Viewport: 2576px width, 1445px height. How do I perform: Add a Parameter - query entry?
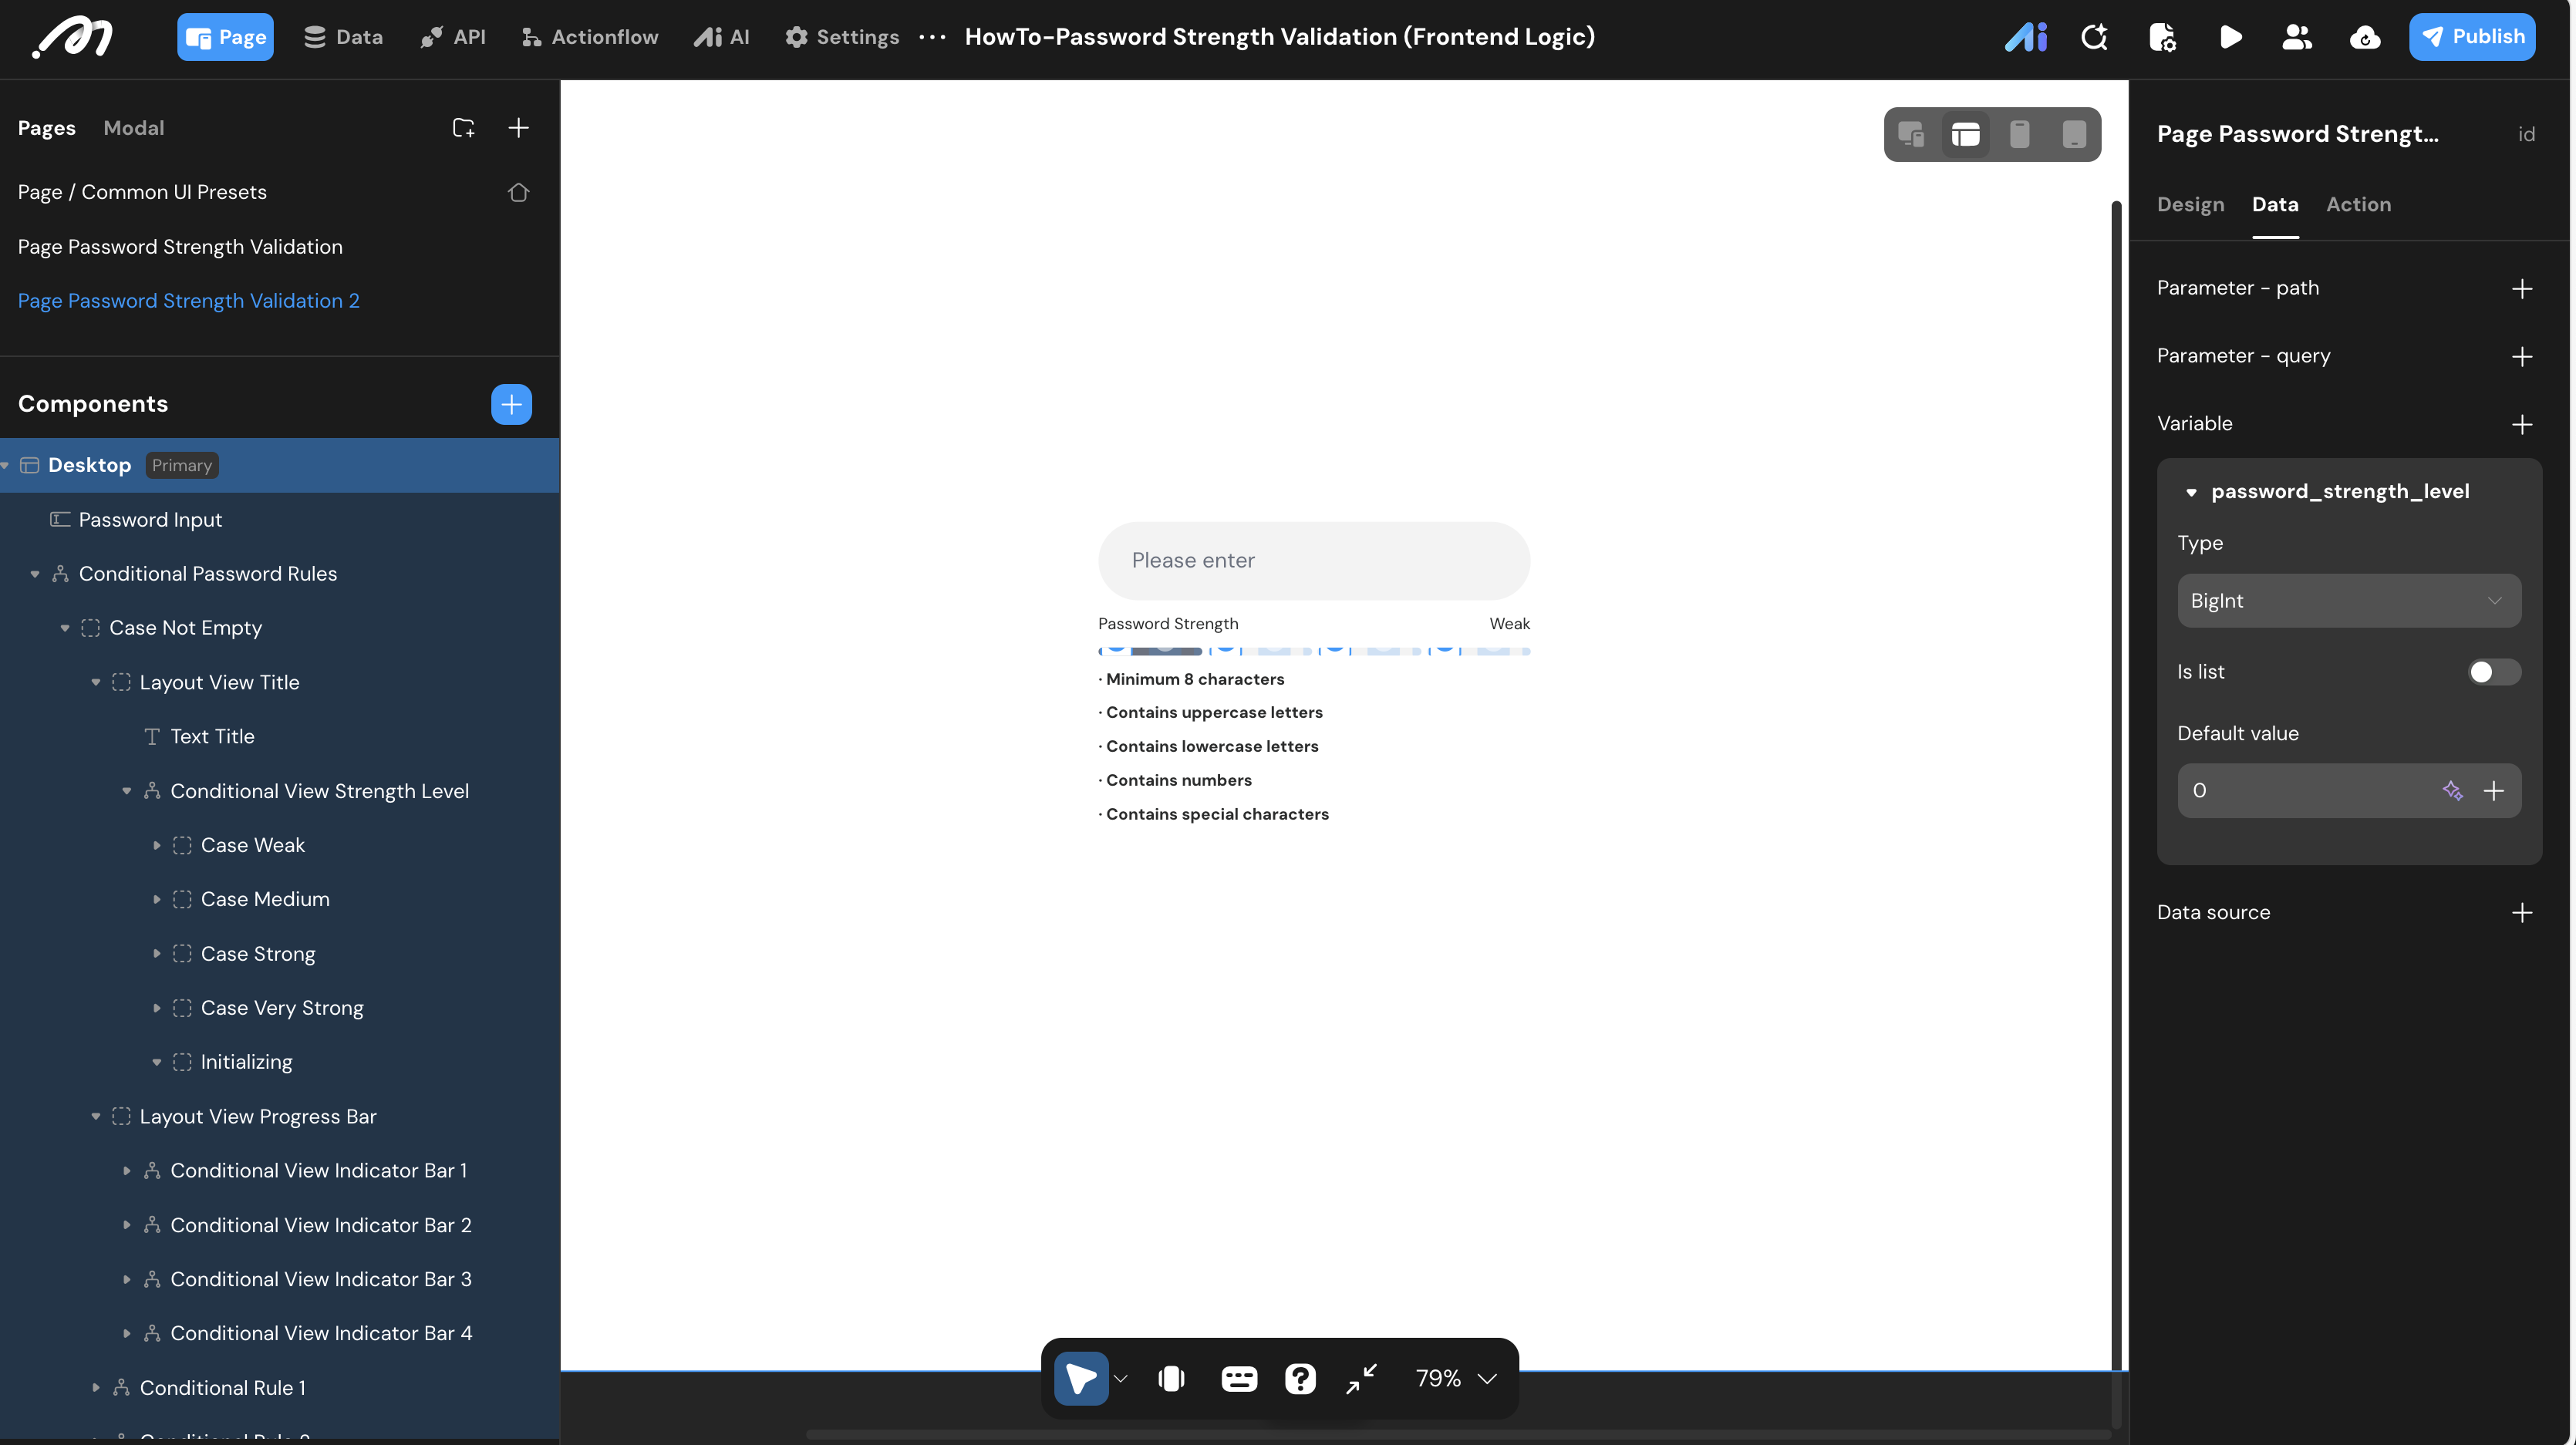(2522, 357)
